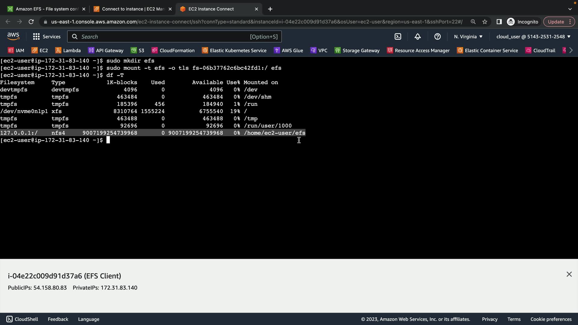The height and width of the screenshot is (325, 578).
Task: Open the AWS help question mark menu
Action: coord(437,37)
